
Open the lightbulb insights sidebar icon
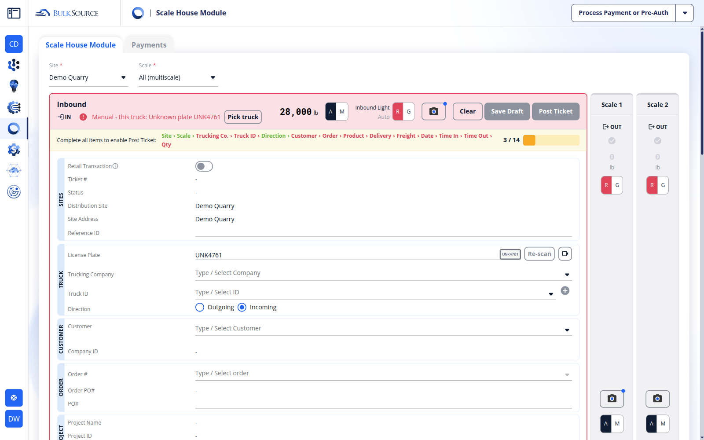(x=14, y=86)
